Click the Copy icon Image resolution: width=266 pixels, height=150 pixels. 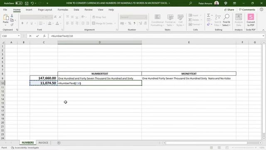(x=12, y=20)
